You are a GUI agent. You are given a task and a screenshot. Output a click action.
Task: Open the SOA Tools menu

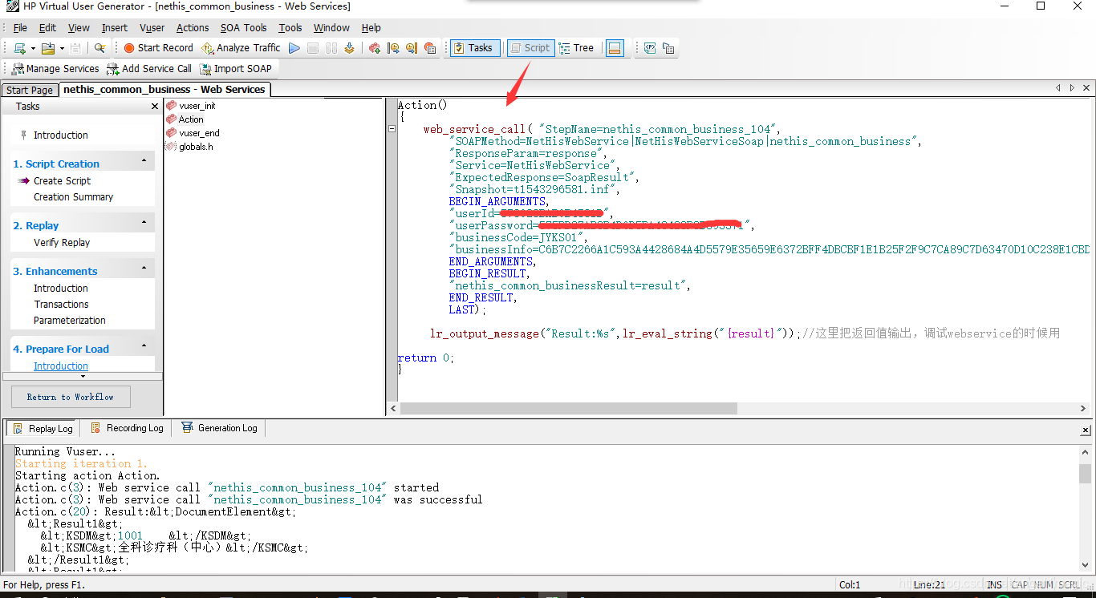(244, 27)
